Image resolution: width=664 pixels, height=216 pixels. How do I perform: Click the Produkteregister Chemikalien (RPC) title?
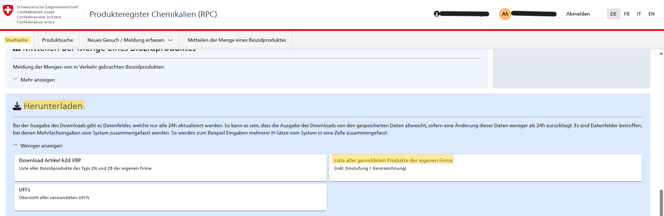tap(153, 14)
